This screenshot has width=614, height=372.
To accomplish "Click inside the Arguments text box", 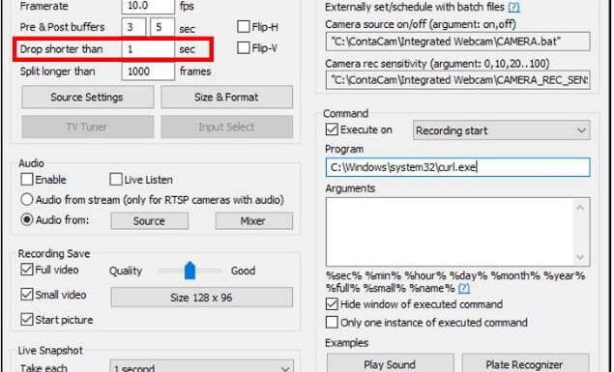I will click(x=451, y=232).
